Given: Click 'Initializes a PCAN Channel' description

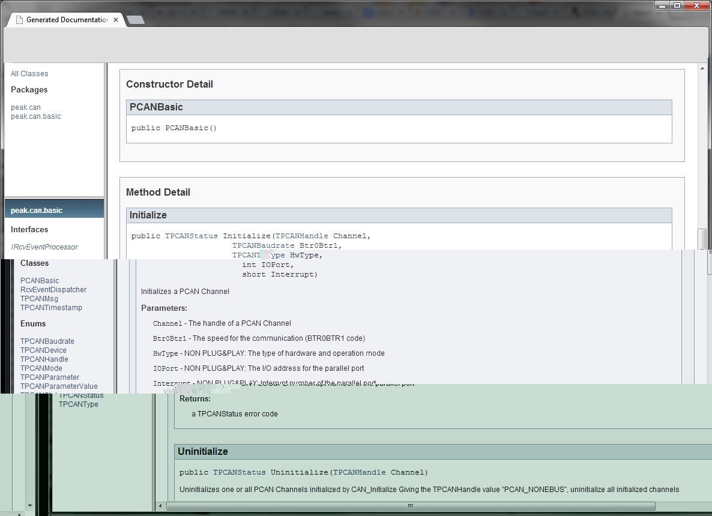Looking at the screenshot, I should point(185,292).
